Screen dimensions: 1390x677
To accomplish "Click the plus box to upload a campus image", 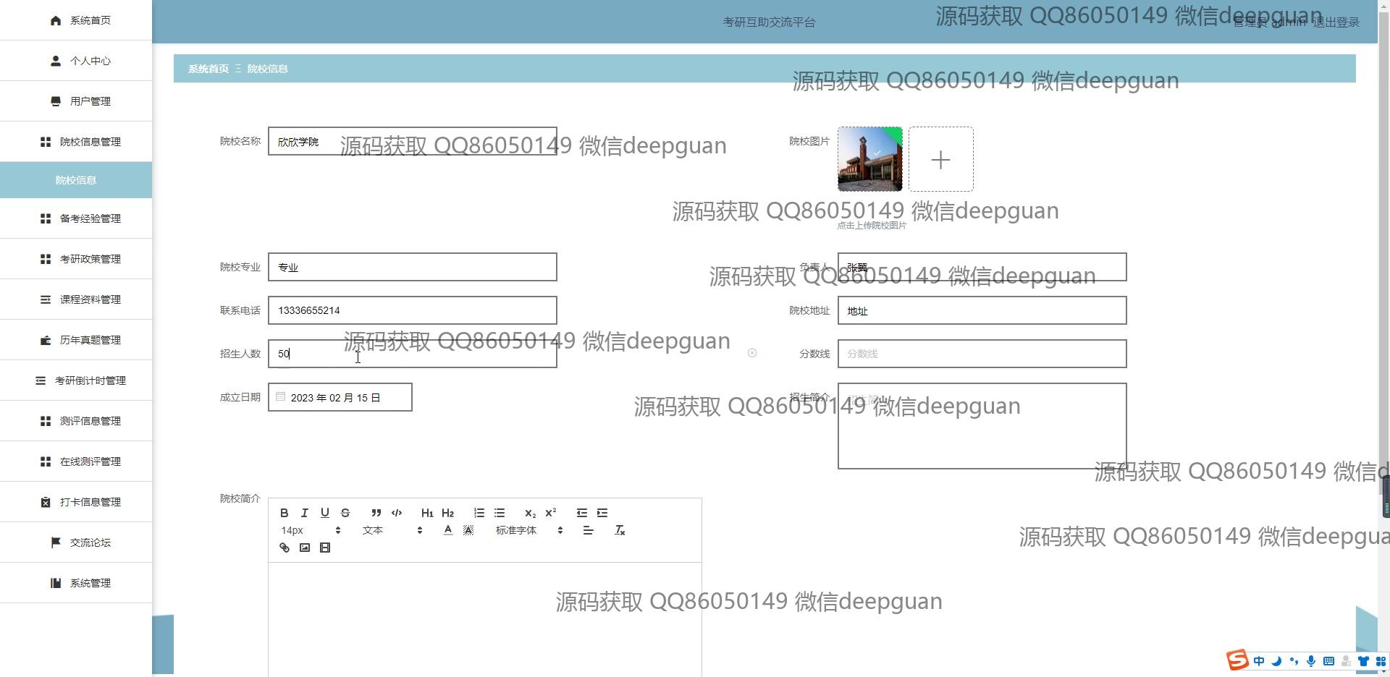I will tap(940, 159).
